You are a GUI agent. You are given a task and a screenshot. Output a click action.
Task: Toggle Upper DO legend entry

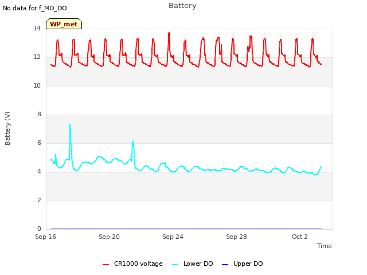(242, 264)
